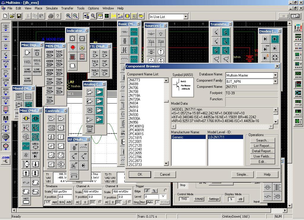Open the Grapher toolbar icon with green waveform
Viewport: 304px width, 220px height.
(x=107, y=16)
